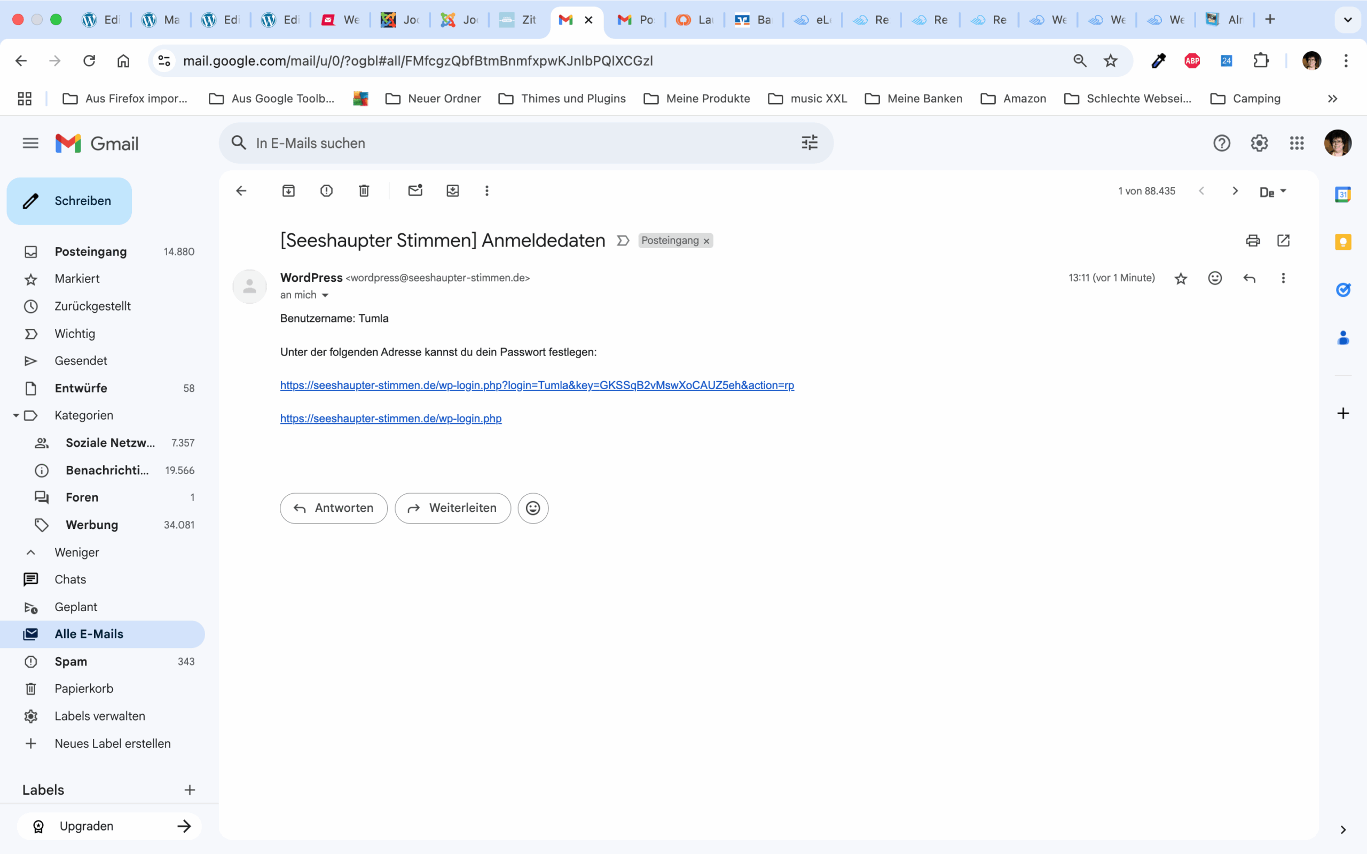
Task: Click Schreiben to compose a new email
Action: click(x=69, y=201)
